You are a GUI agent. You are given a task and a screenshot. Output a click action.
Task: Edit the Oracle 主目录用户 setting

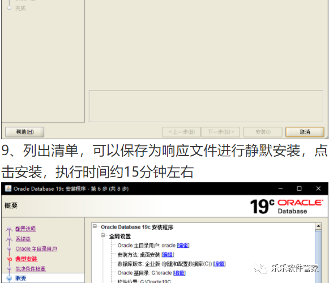183,246
